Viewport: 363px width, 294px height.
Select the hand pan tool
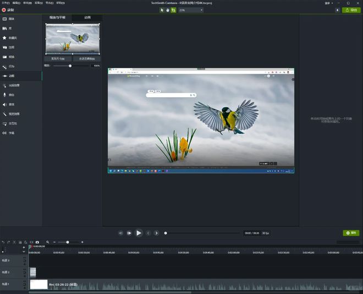pos(168,10)
